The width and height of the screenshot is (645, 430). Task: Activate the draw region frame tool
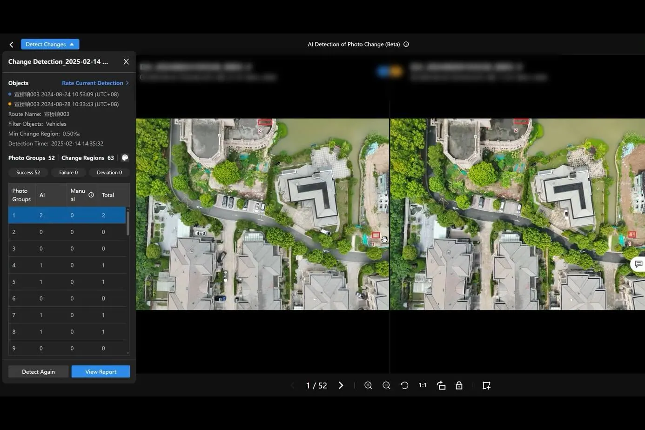coord(486,385)
